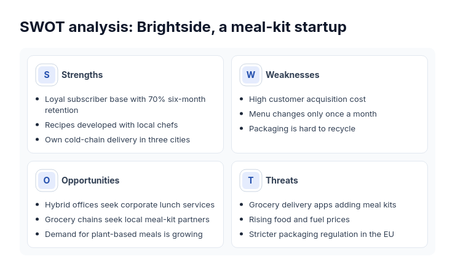This screenshot has height=275, width=455.
Task: Click the O badge icon for Opportunities
Action: pos(47,180)
